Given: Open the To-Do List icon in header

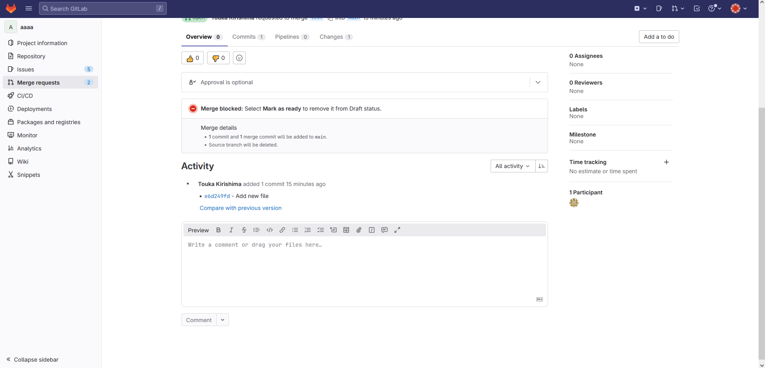Looking at the screenshot, I should click(697, 8).
